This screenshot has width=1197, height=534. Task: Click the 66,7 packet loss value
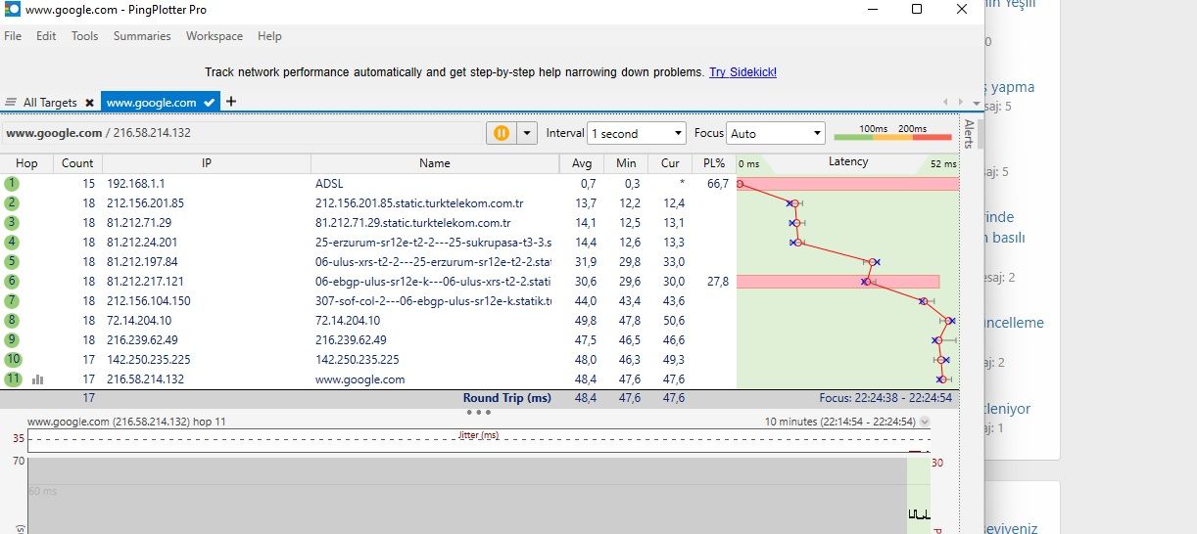point(718,184)
